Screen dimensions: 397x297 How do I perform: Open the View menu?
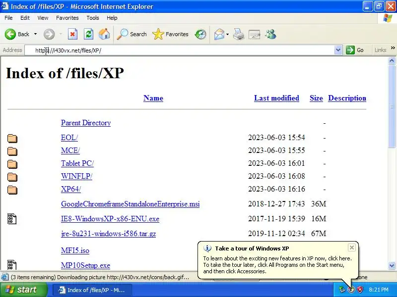(x=43, y=18)
